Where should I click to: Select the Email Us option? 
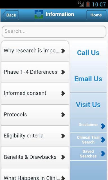click(88, 79)
